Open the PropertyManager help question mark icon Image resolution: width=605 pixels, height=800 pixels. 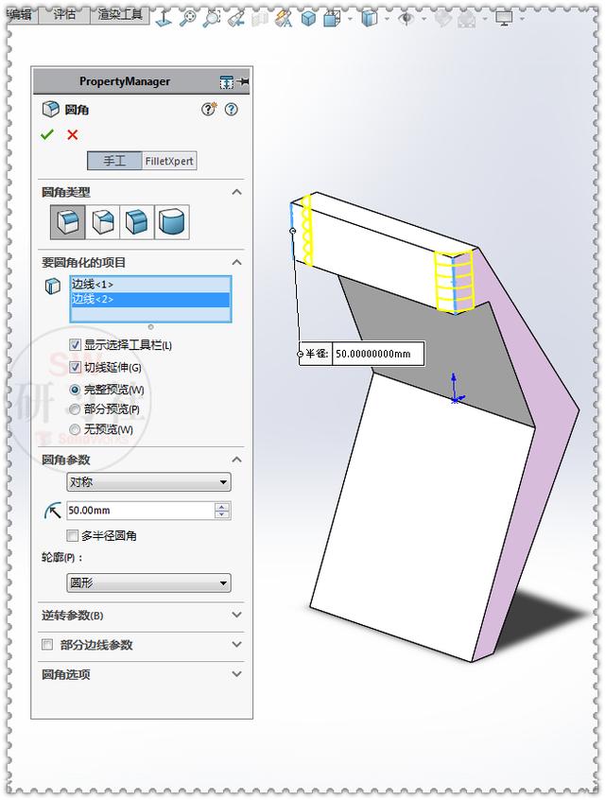pyautogui.click(x=232, y=109)
